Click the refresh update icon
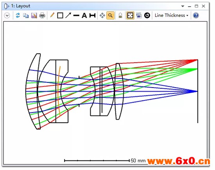215x170 pixels. click(18, 15)
